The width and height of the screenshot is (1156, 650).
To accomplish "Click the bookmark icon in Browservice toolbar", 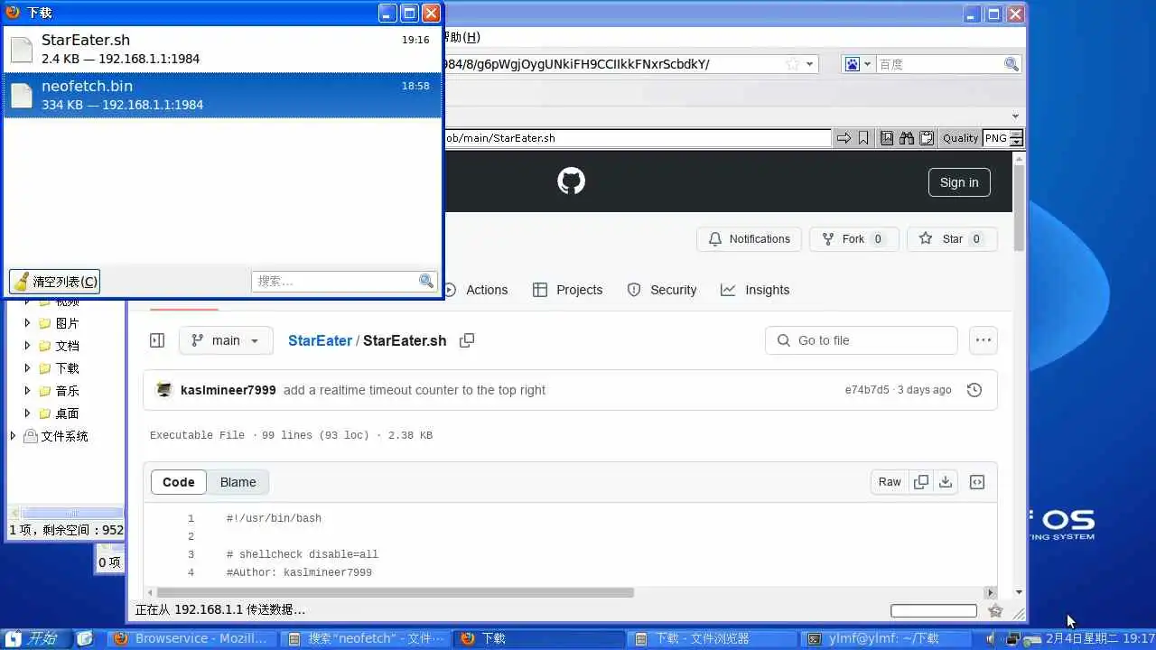I will (863, 138).
